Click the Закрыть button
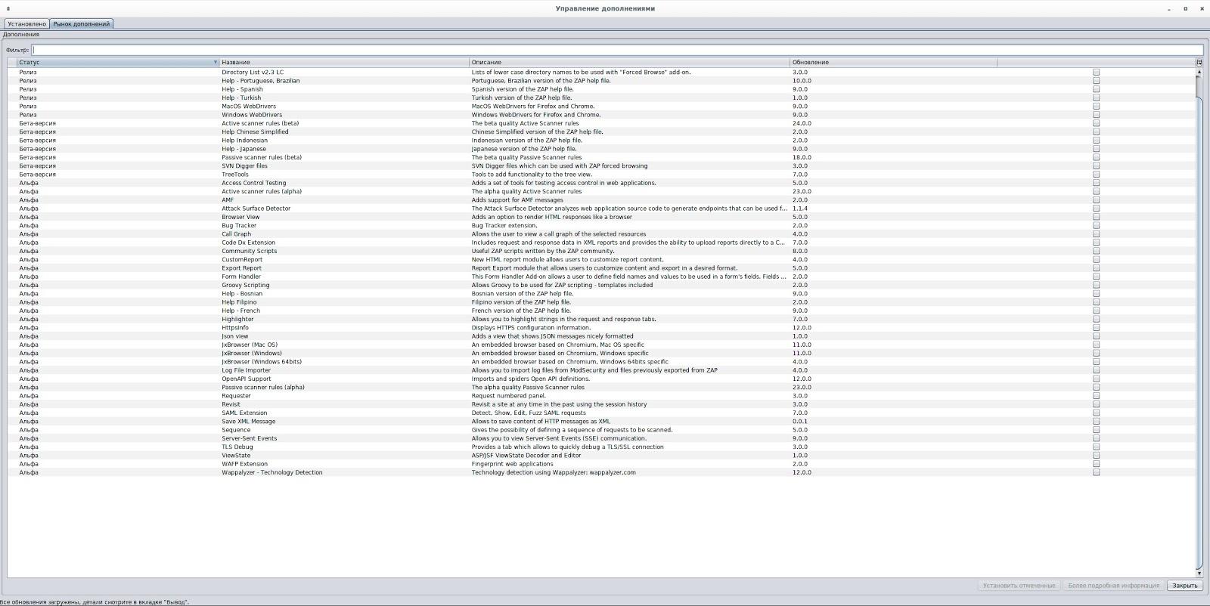Screen dimensions: 1210x606 tap(1184, 586)
